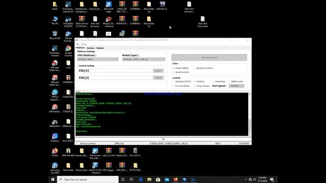The height and width of the screenshot is (183, 326).
Task: Switch to the Platform tab
Action: pos(80,48)
